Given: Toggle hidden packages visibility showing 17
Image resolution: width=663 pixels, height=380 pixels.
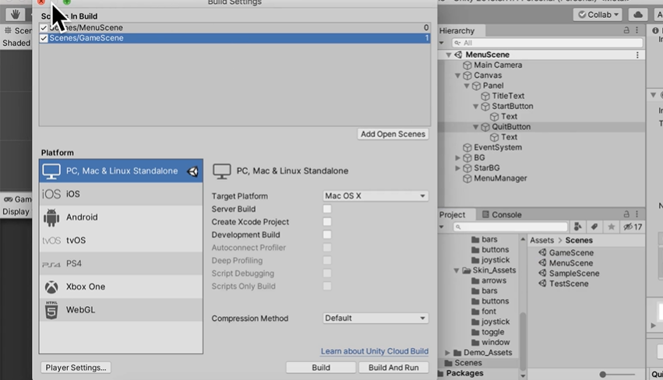Looking at the screenshot, I should click(633, 227).
